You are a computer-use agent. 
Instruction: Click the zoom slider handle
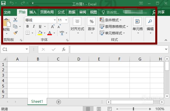pyautogui.click(x=133, y=109)
